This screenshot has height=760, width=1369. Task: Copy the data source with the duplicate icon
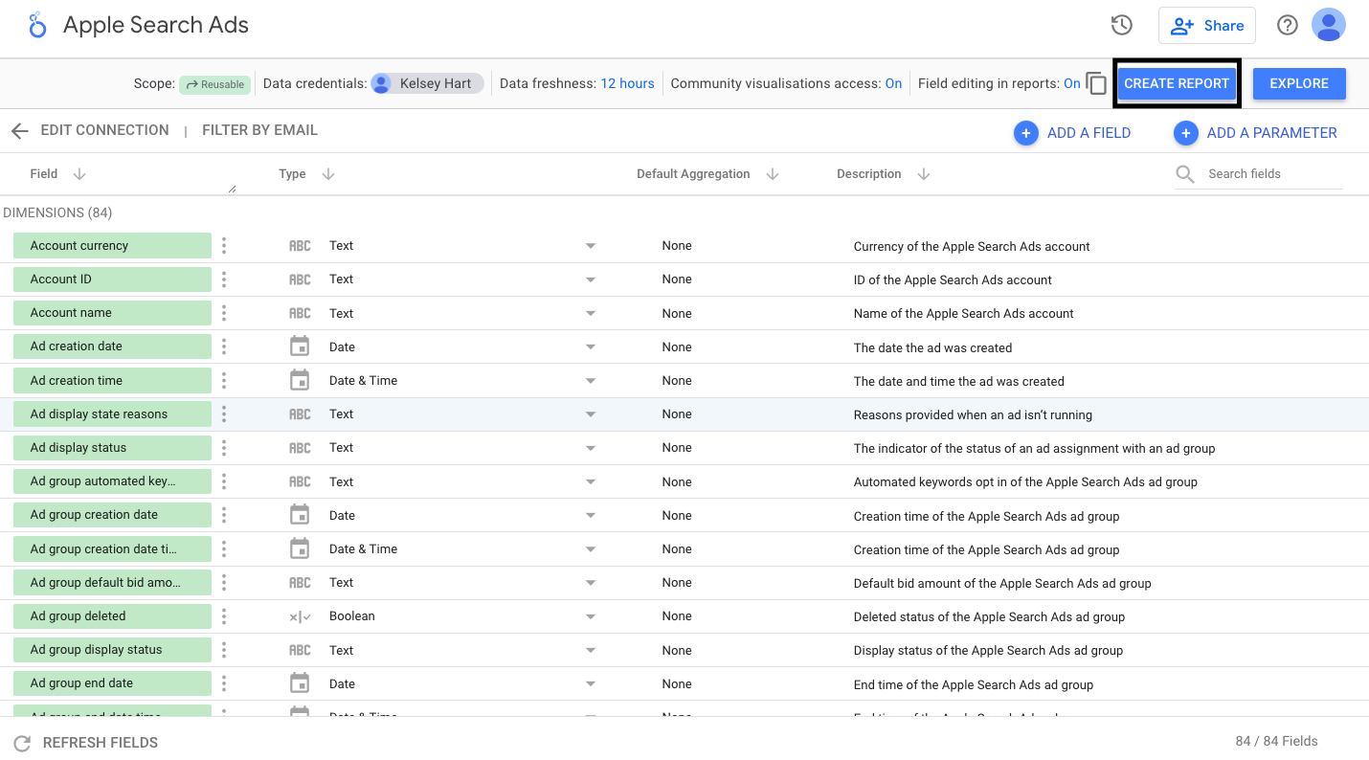coord(1096,83)
